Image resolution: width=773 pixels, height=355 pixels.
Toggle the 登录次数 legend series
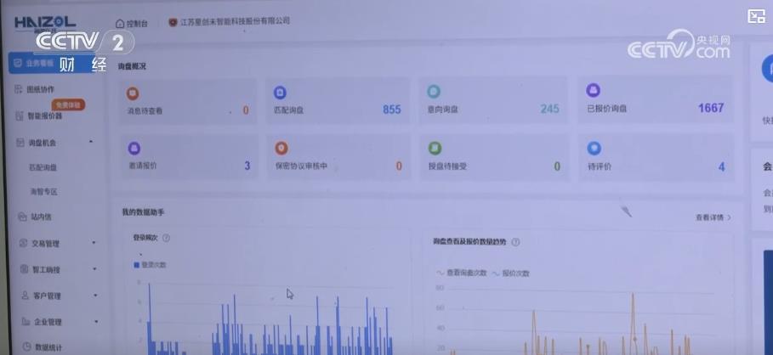pos(150,265)
